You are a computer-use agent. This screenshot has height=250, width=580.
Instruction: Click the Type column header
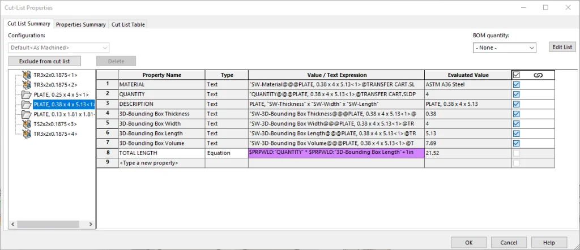[227, 75]
